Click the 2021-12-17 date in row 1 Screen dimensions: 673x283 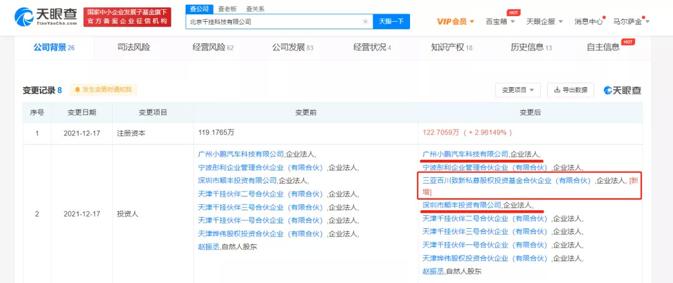[82, 133]
